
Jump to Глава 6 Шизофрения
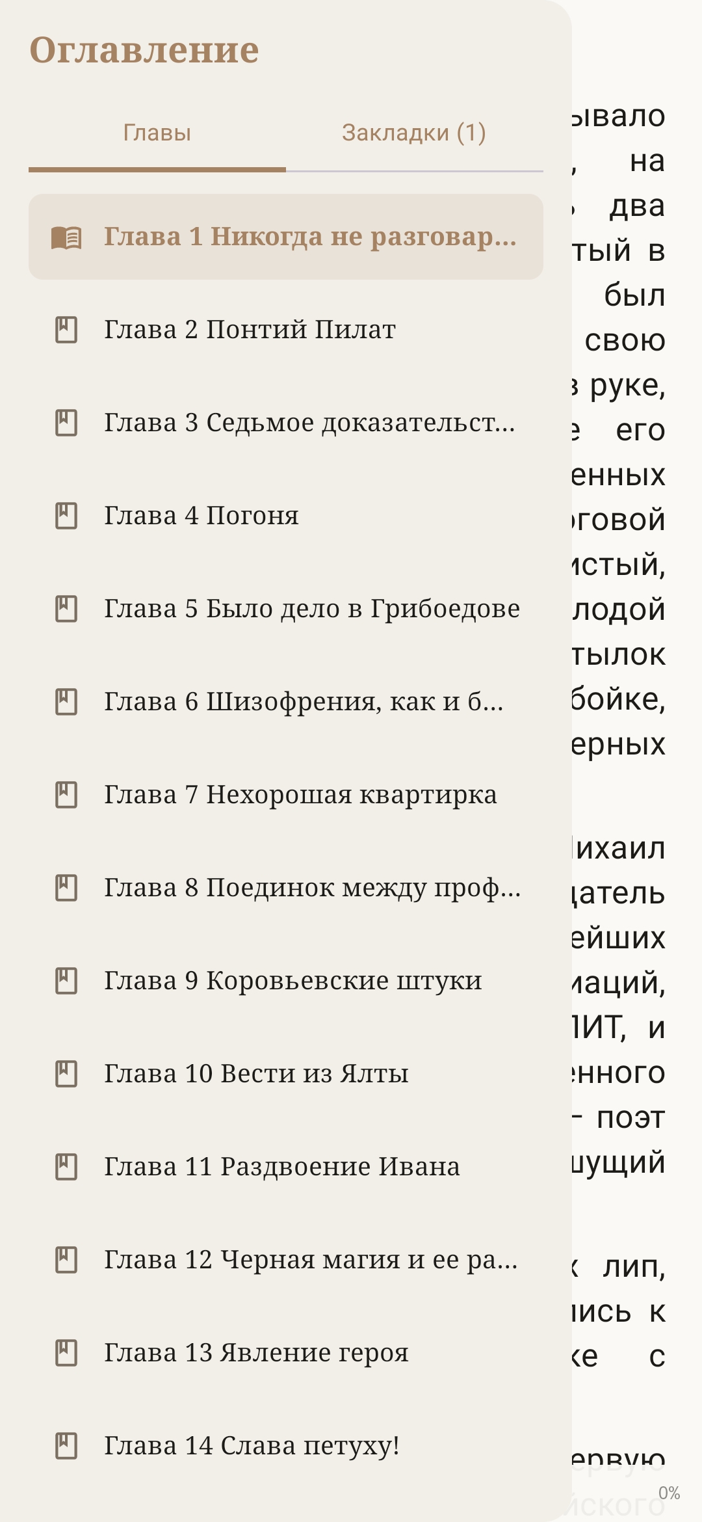(286, 702)
